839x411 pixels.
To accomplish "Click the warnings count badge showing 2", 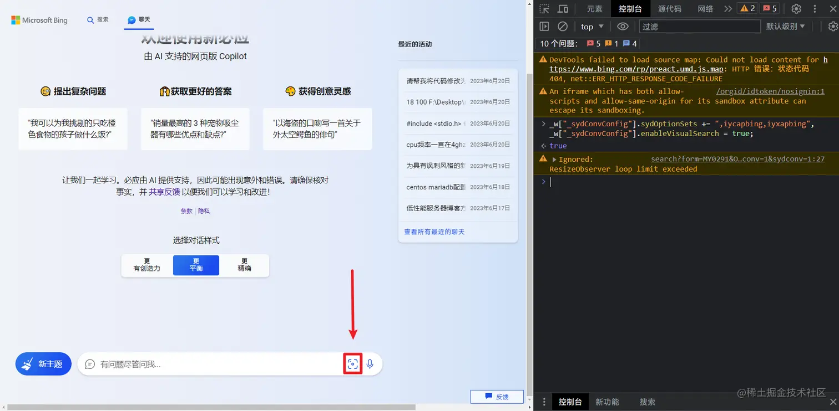I will (748, 8).
